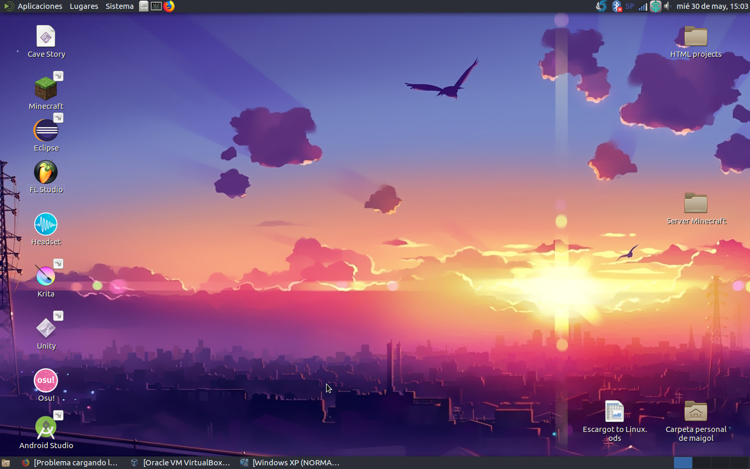The height and width of the screenshot is (469, 750).
Task: Select the Minecraft desktop shortcut
Action: point(46,89)
